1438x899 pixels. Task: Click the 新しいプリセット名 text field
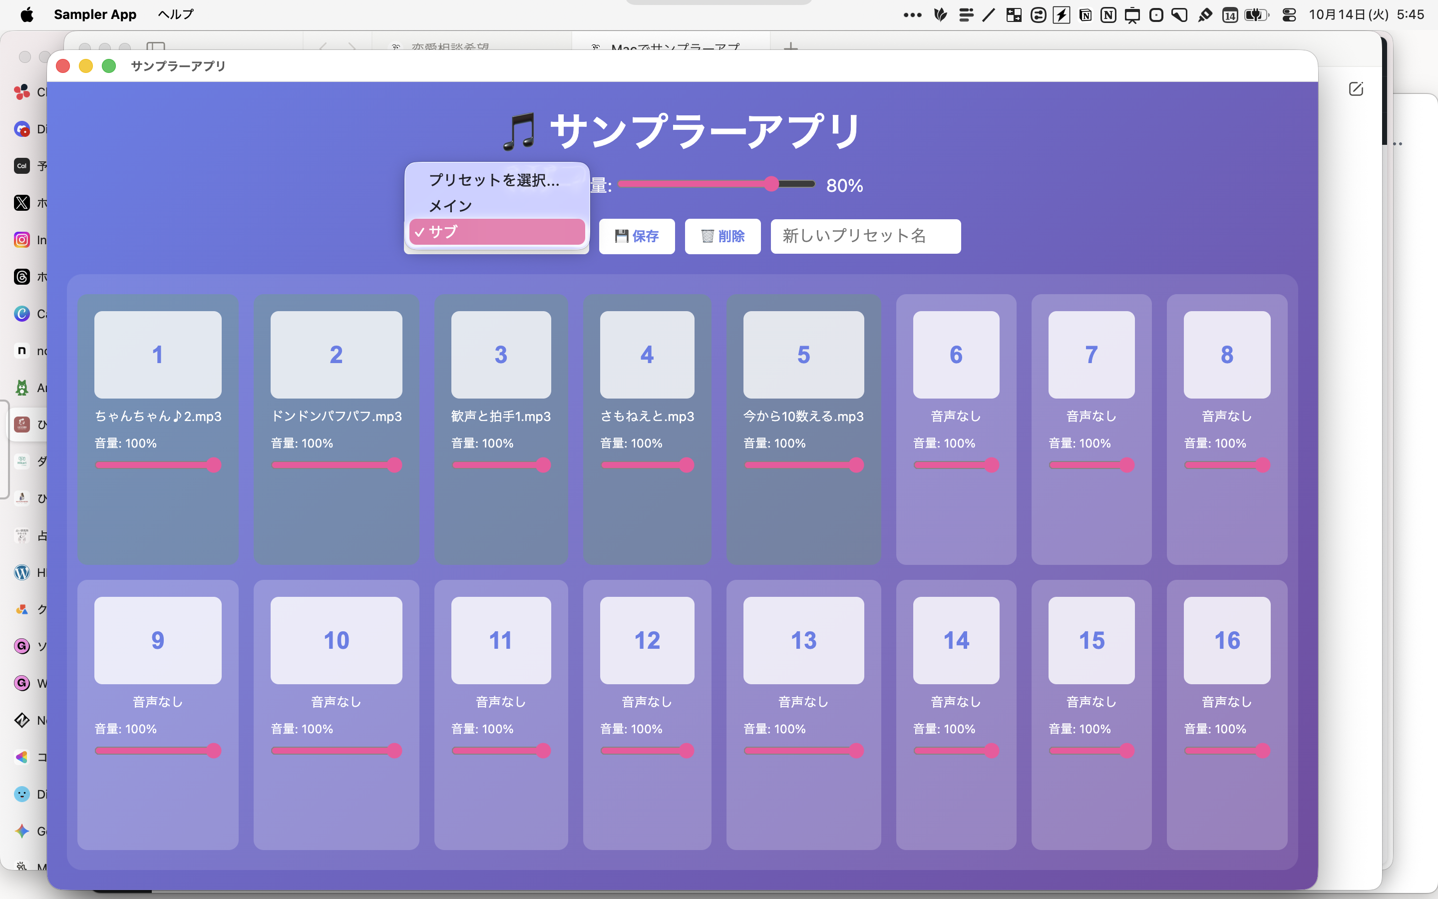tap(865, 236)
